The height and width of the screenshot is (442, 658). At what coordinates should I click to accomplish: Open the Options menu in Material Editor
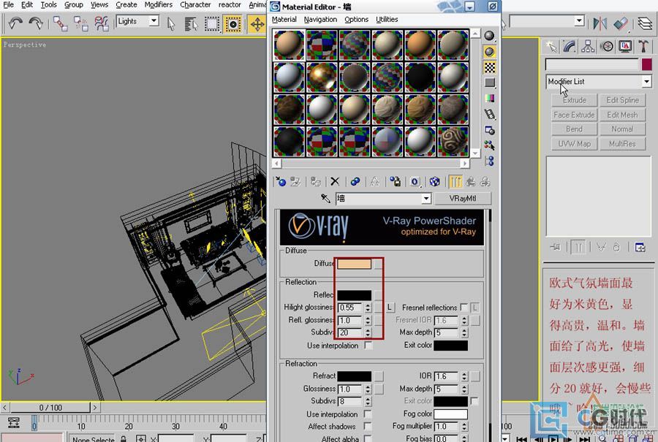[x=356, y=19]
